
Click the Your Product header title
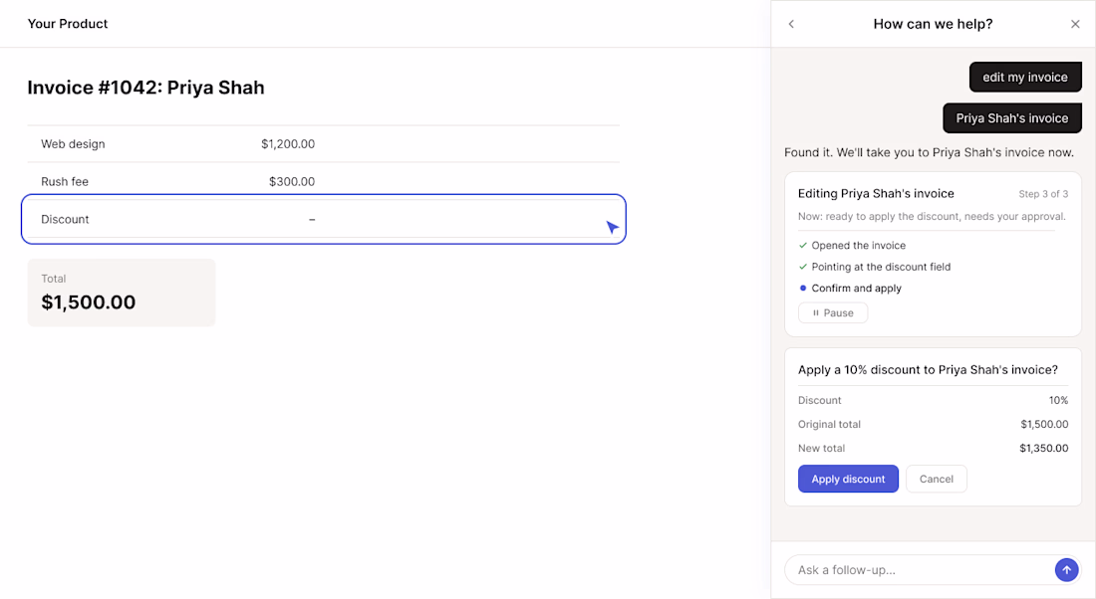68,24
